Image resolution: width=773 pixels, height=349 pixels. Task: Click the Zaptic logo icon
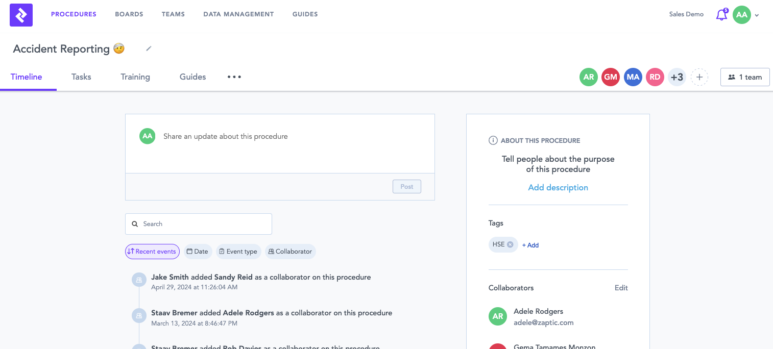coord(21,15)
